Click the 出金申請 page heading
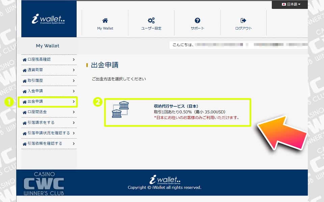 [105, 65]
